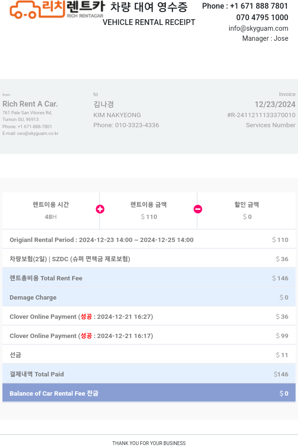Viewport: 298px width, 447px height.
Task: Click the invoice date 12/23/2024
Action: [275, 104]
